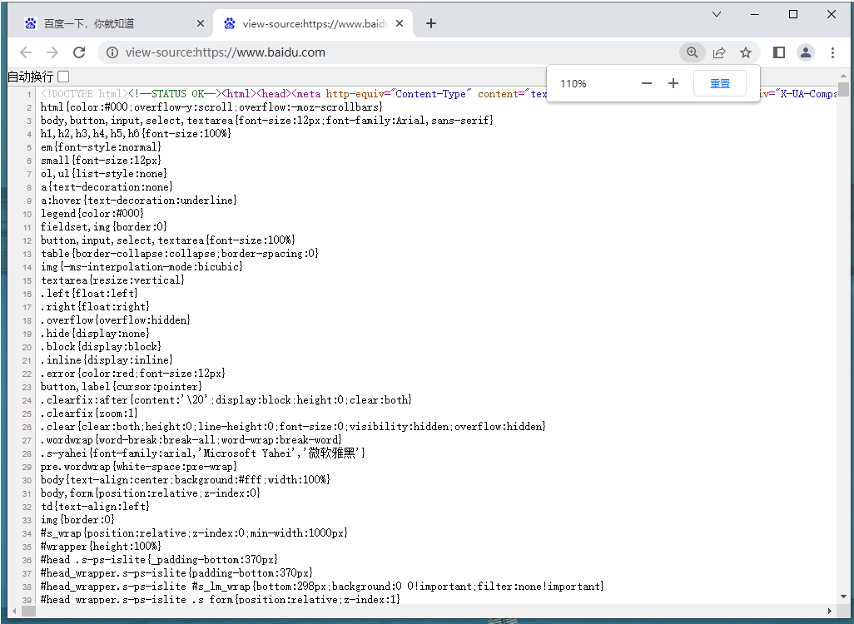854x624 pixels.
Task: Click the line 'pre.wordwrap{white-space:pre-wrap}'
Action: [x=139, y=467]
